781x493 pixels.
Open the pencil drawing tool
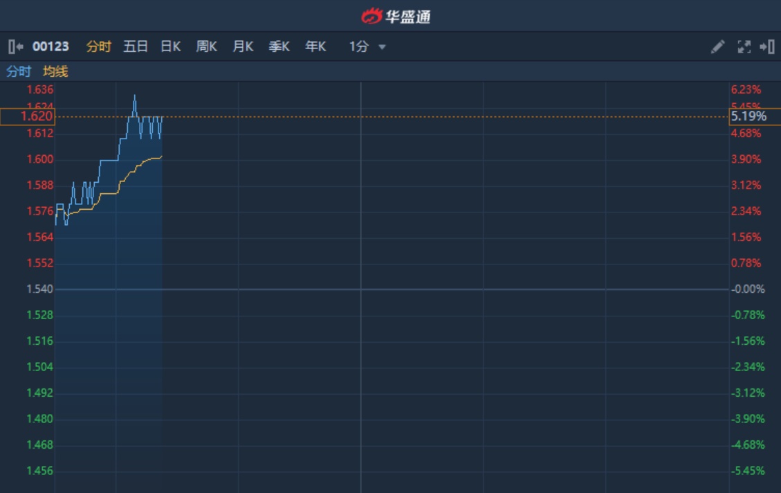718,47
